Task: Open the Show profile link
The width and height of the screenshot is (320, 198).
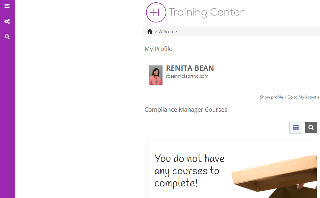Action: click(x=271, y=97)
